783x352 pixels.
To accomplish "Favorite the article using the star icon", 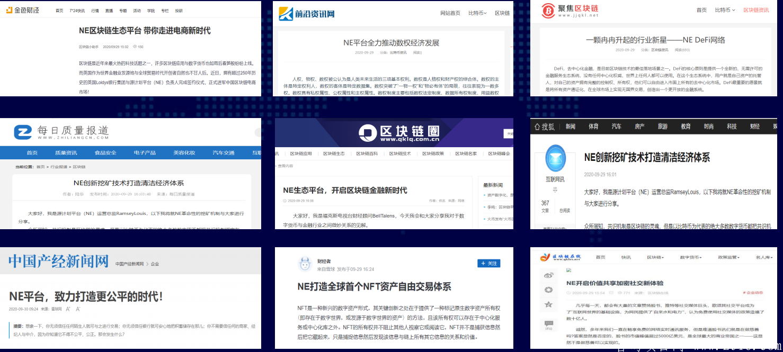I will [548, 304].
